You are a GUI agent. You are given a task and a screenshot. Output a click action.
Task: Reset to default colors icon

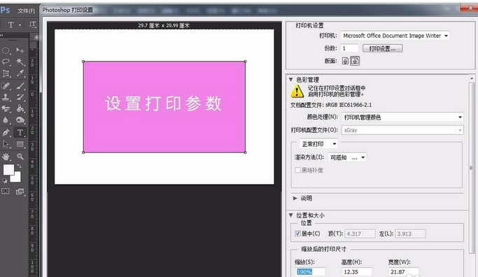(5, 180)
